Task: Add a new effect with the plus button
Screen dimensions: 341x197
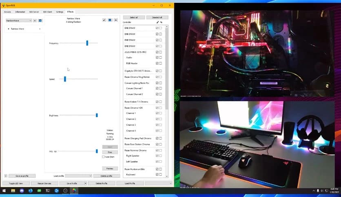Action: (x=35, y=21)
